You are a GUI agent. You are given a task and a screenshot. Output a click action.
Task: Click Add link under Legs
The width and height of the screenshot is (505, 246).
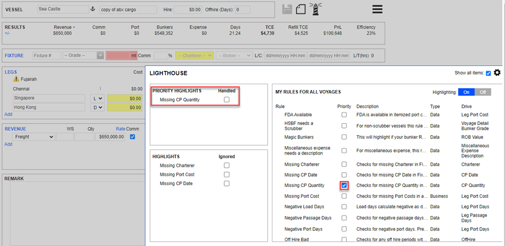[x=8, y=114]
